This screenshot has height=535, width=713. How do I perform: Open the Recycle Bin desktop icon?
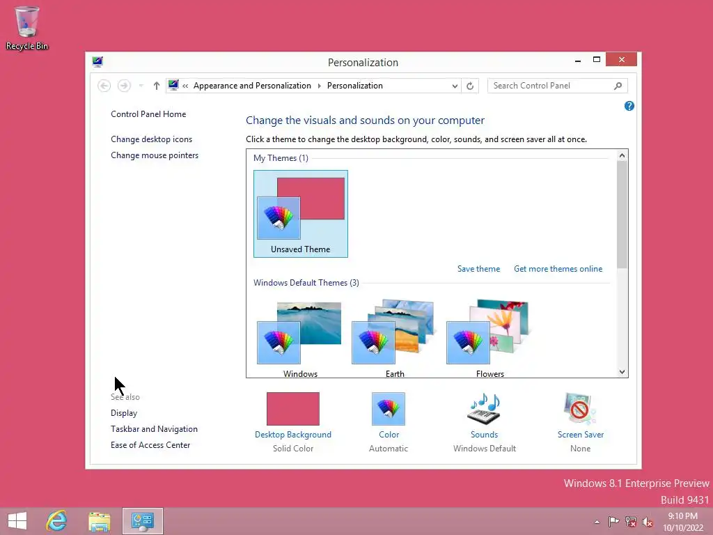26,28
